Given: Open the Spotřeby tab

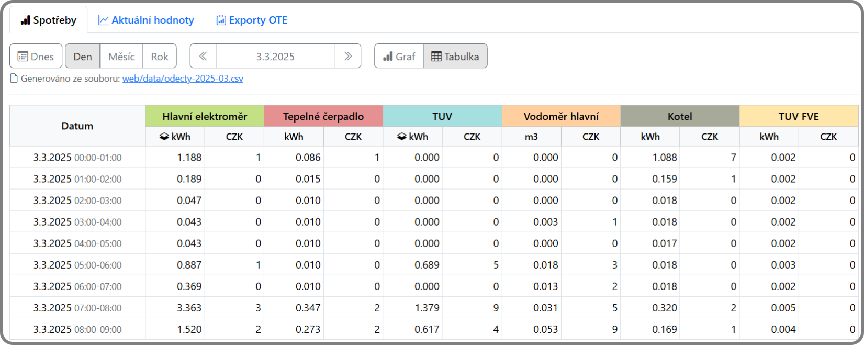Looking at the screenshot, I should 48,20.
